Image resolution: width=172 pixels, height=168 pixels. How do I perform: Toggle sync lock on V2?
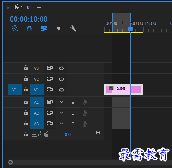pos(50,78)
